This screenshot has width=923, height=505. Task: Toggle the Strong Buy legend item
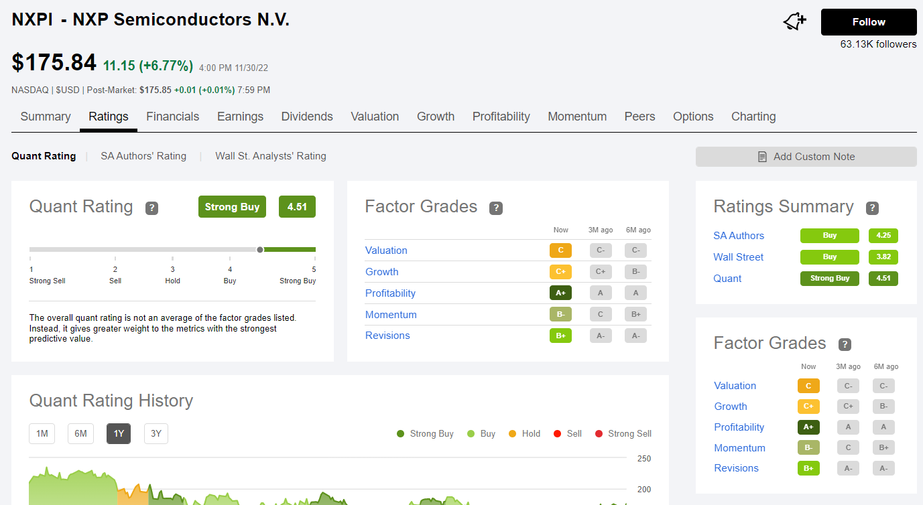click(425, 434)
